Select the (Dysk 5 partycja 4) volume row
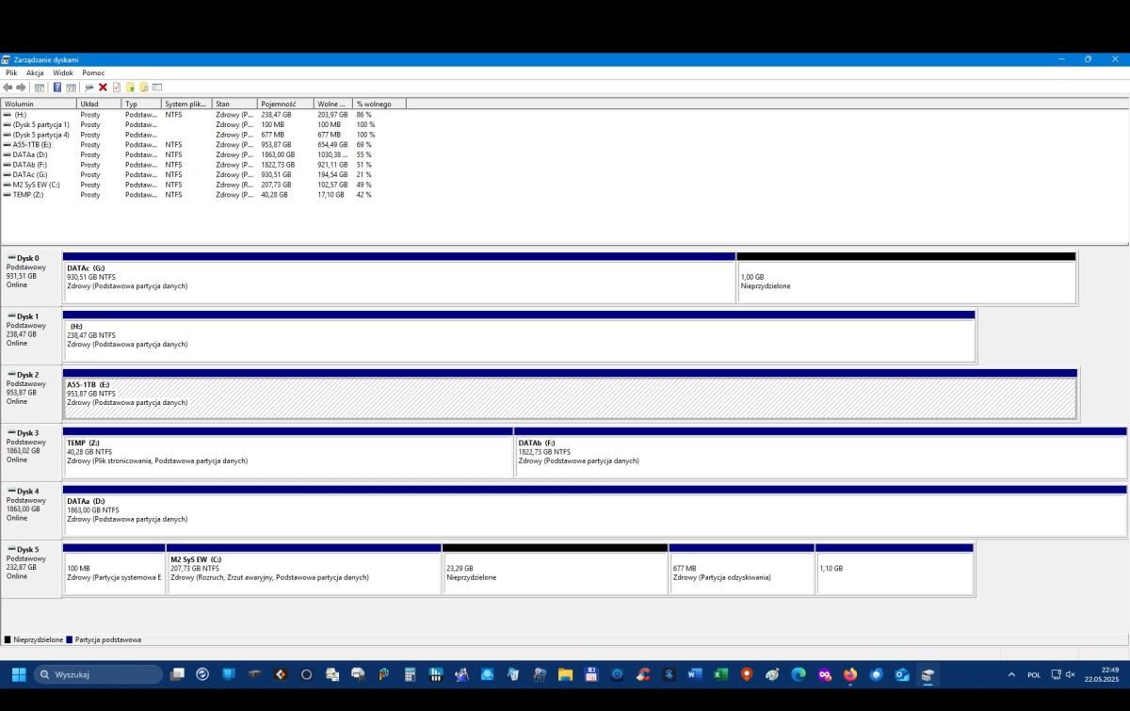The height and width of the screenshot is (711, 1130). pyautogui.click(x=203, y=135)
